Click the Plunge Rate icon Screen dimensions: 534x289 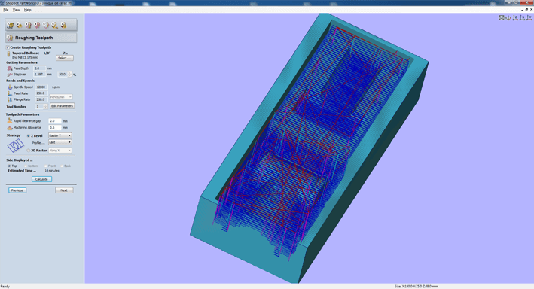(10, 99)
